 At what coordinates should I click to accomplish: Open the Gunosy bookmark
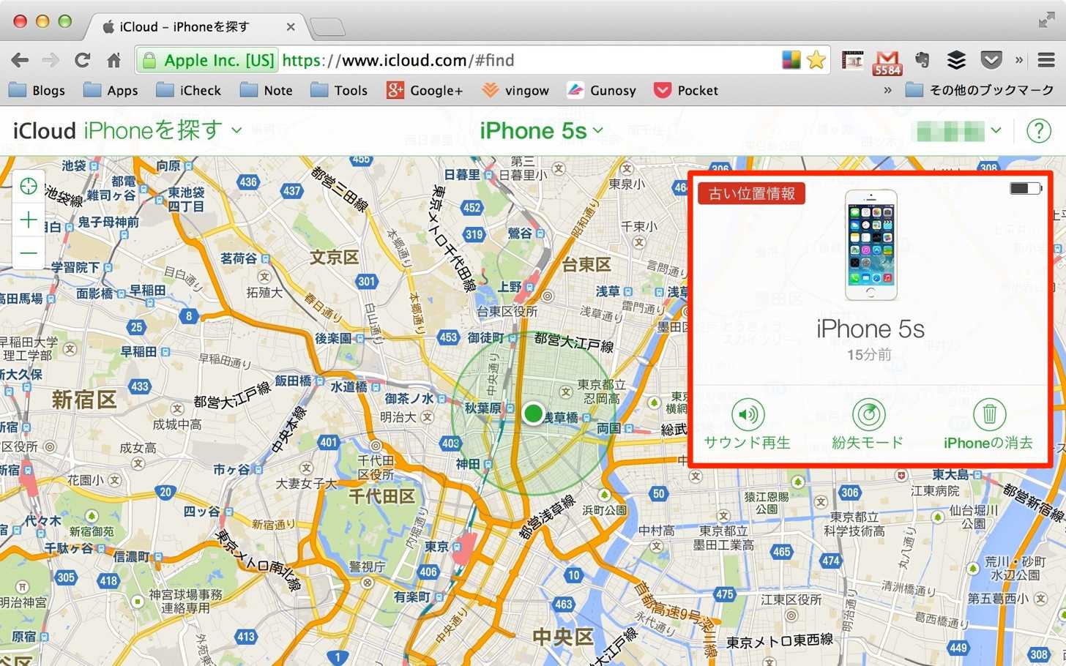tap(601, 90)
